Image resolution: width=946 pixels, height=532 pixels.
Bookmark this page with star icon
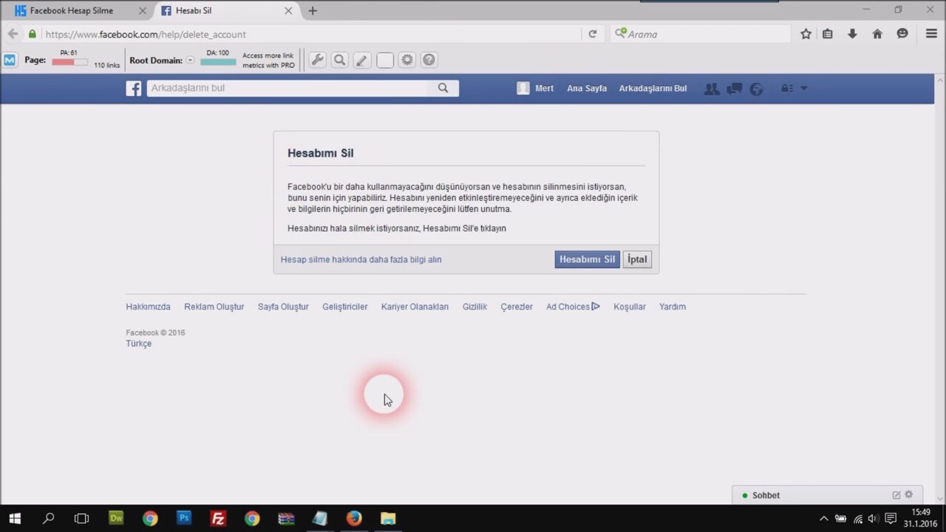tap(806, 34)
